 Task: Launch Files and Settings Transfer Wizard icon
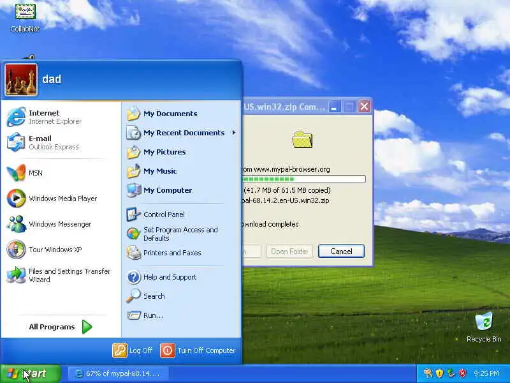(x=16, y=275)
